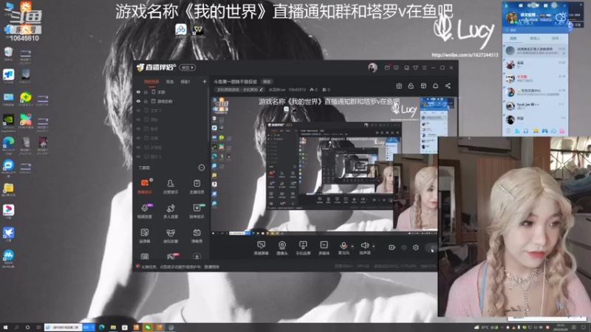This screenshot has height=332, width=591.
Task: Open the Microsoft Edge desktop shortcut
Action: click(x=8, y=145)
